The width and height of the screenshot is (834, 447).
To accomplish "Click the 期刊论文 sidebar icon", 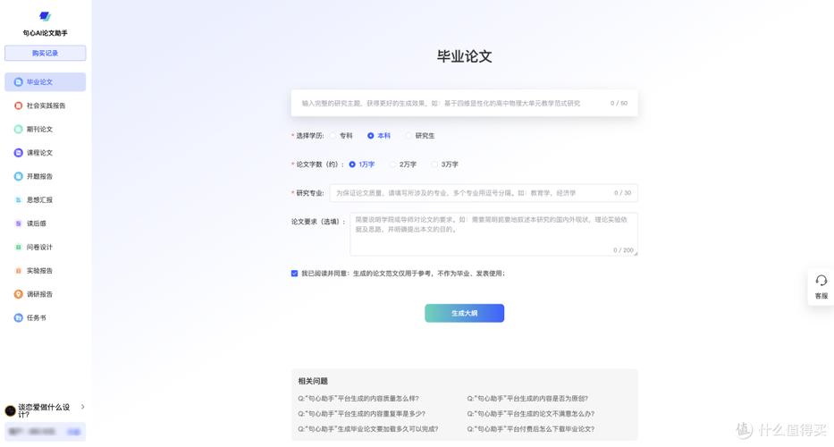I will coord(18,130).
